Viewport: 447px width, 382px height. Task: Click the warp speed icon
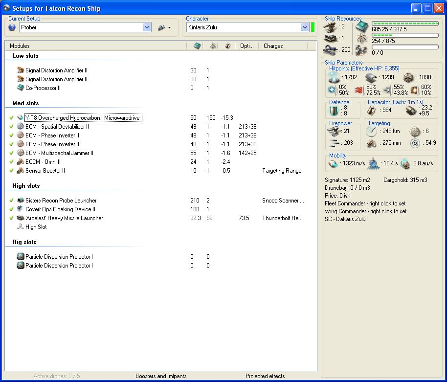click(405, 163)
